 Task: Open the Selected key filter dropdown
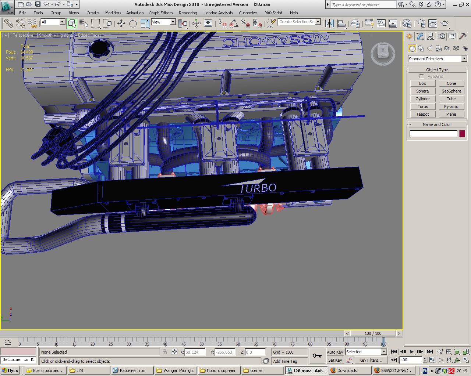tap(366, 352)
